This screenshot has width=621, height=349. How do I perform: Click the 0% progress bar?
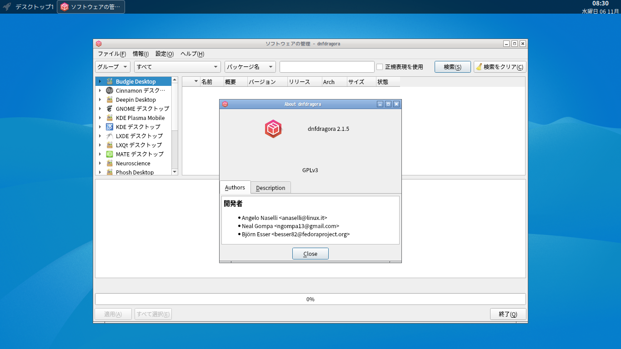pyautogui.click(x=310, y=299)
